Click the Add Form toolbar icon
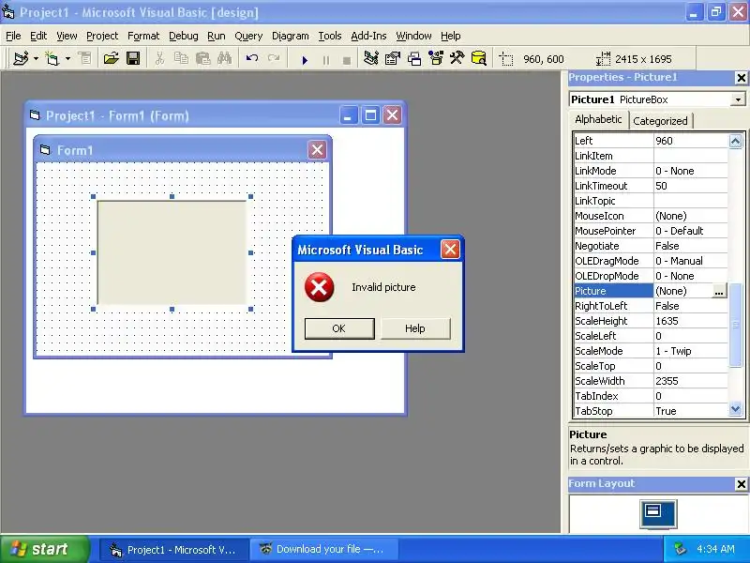This screenshot has width=750, height=563. pyautogui.click(x=52, y=58)
